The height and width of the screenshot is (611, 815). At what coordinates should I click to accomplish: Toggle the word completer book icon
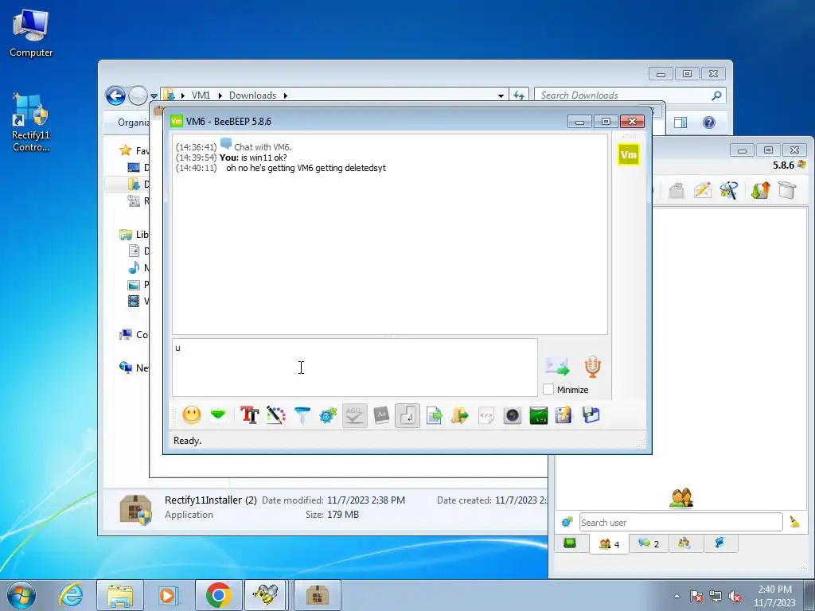[x=381, y=415]
